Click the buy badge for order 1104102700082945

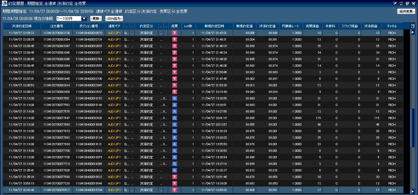175,79
